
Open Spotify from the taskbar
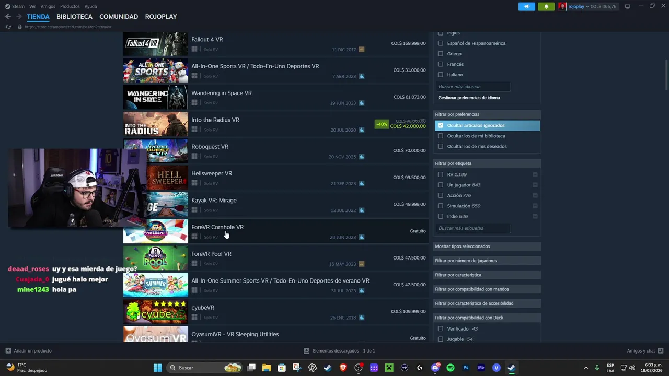451,368
